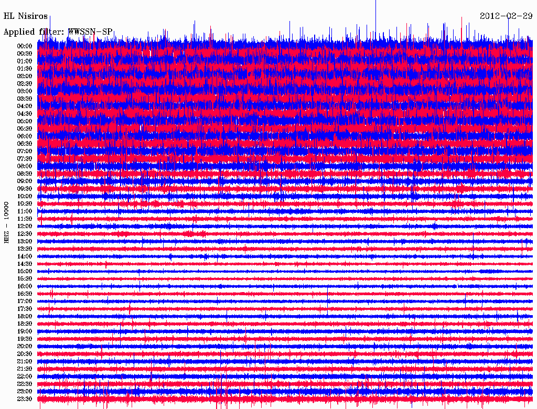Select the 19:30 time label

pos(25,339)
